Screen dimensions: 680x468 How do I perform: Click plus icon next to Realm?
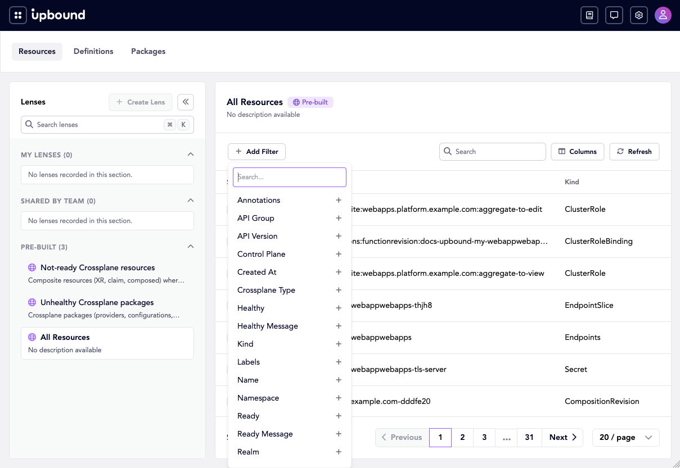339,452
